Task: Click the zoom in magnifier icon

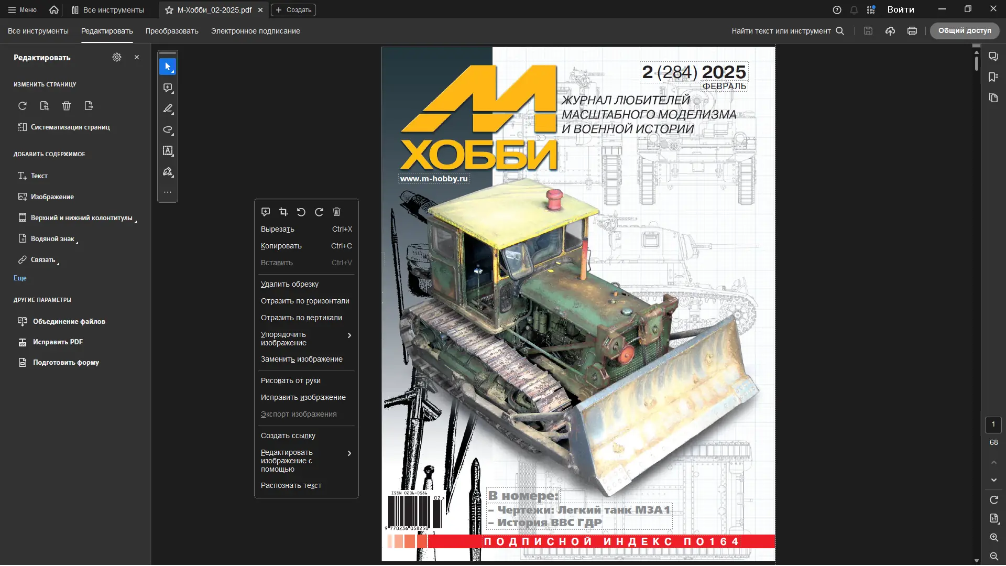Action: coord(994,538)
